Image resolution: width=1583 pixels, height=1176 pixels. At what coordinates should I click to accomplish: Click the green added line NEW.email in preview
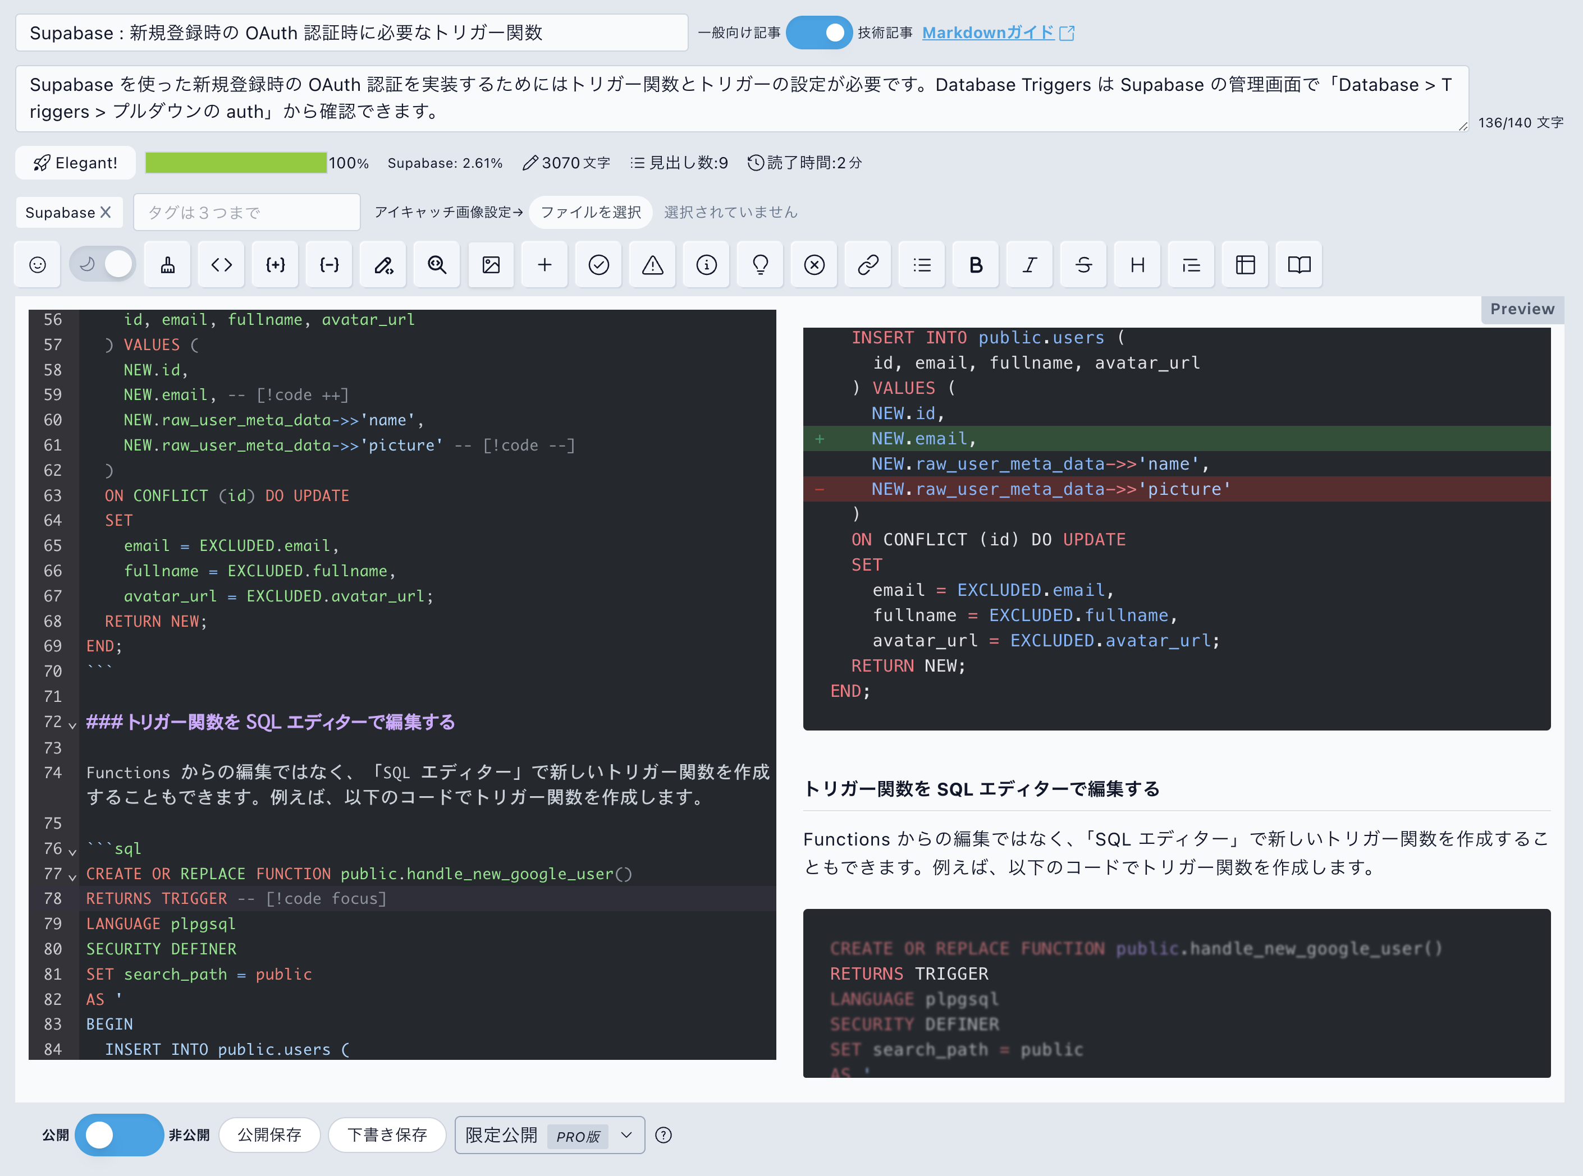click(1177, 439)
